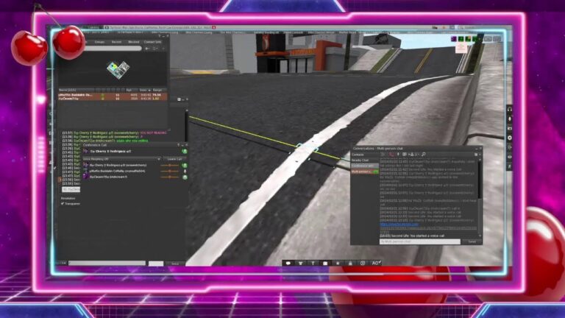This screenshot has height=318, width=565.
Task: Switch to the Recent tab in the People panel
Action: click(x=116, y=42)
